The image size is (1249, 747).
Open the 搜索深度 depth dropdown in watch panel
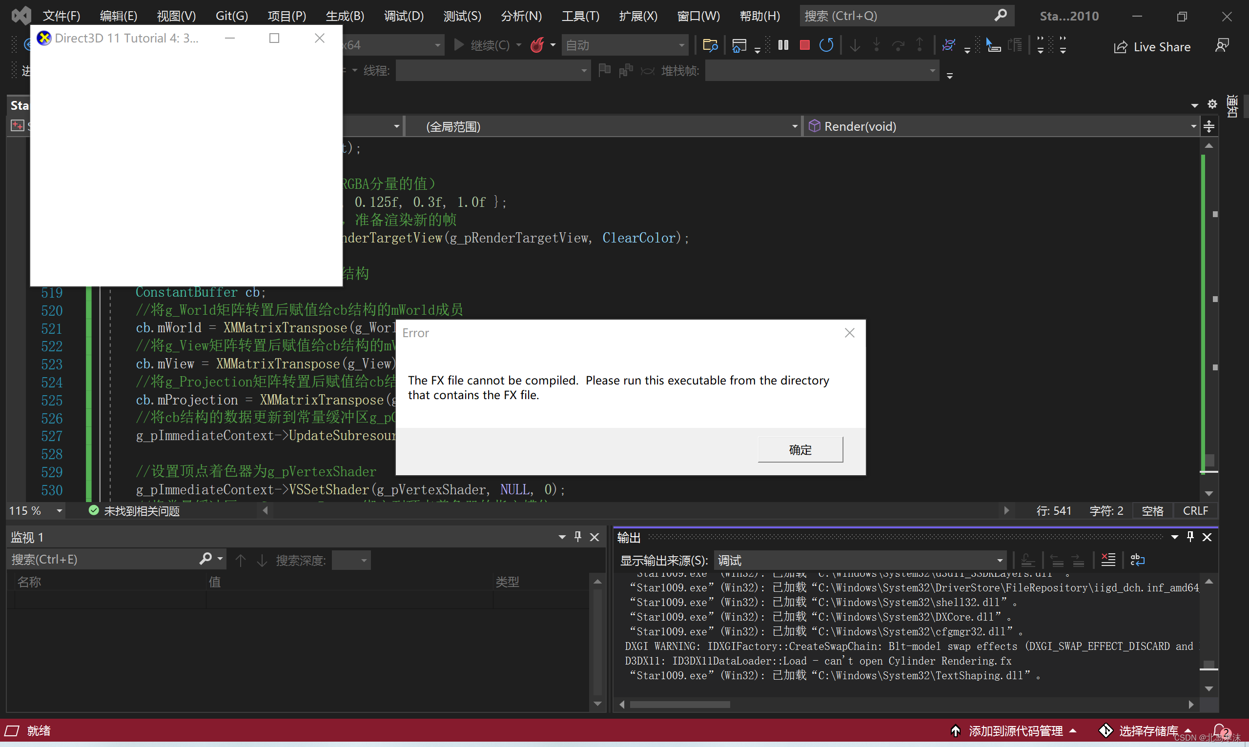[351, 560]
